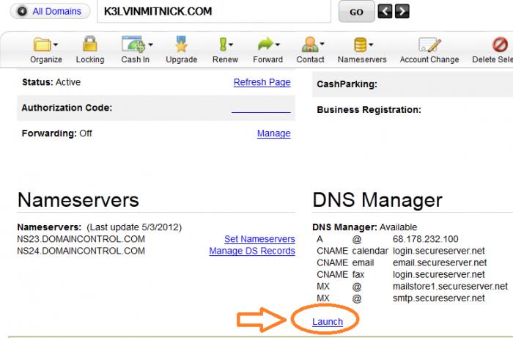Click the Forwarding: Off text
Viewport: 513px width, 338px height.
[x=56, y=133]
